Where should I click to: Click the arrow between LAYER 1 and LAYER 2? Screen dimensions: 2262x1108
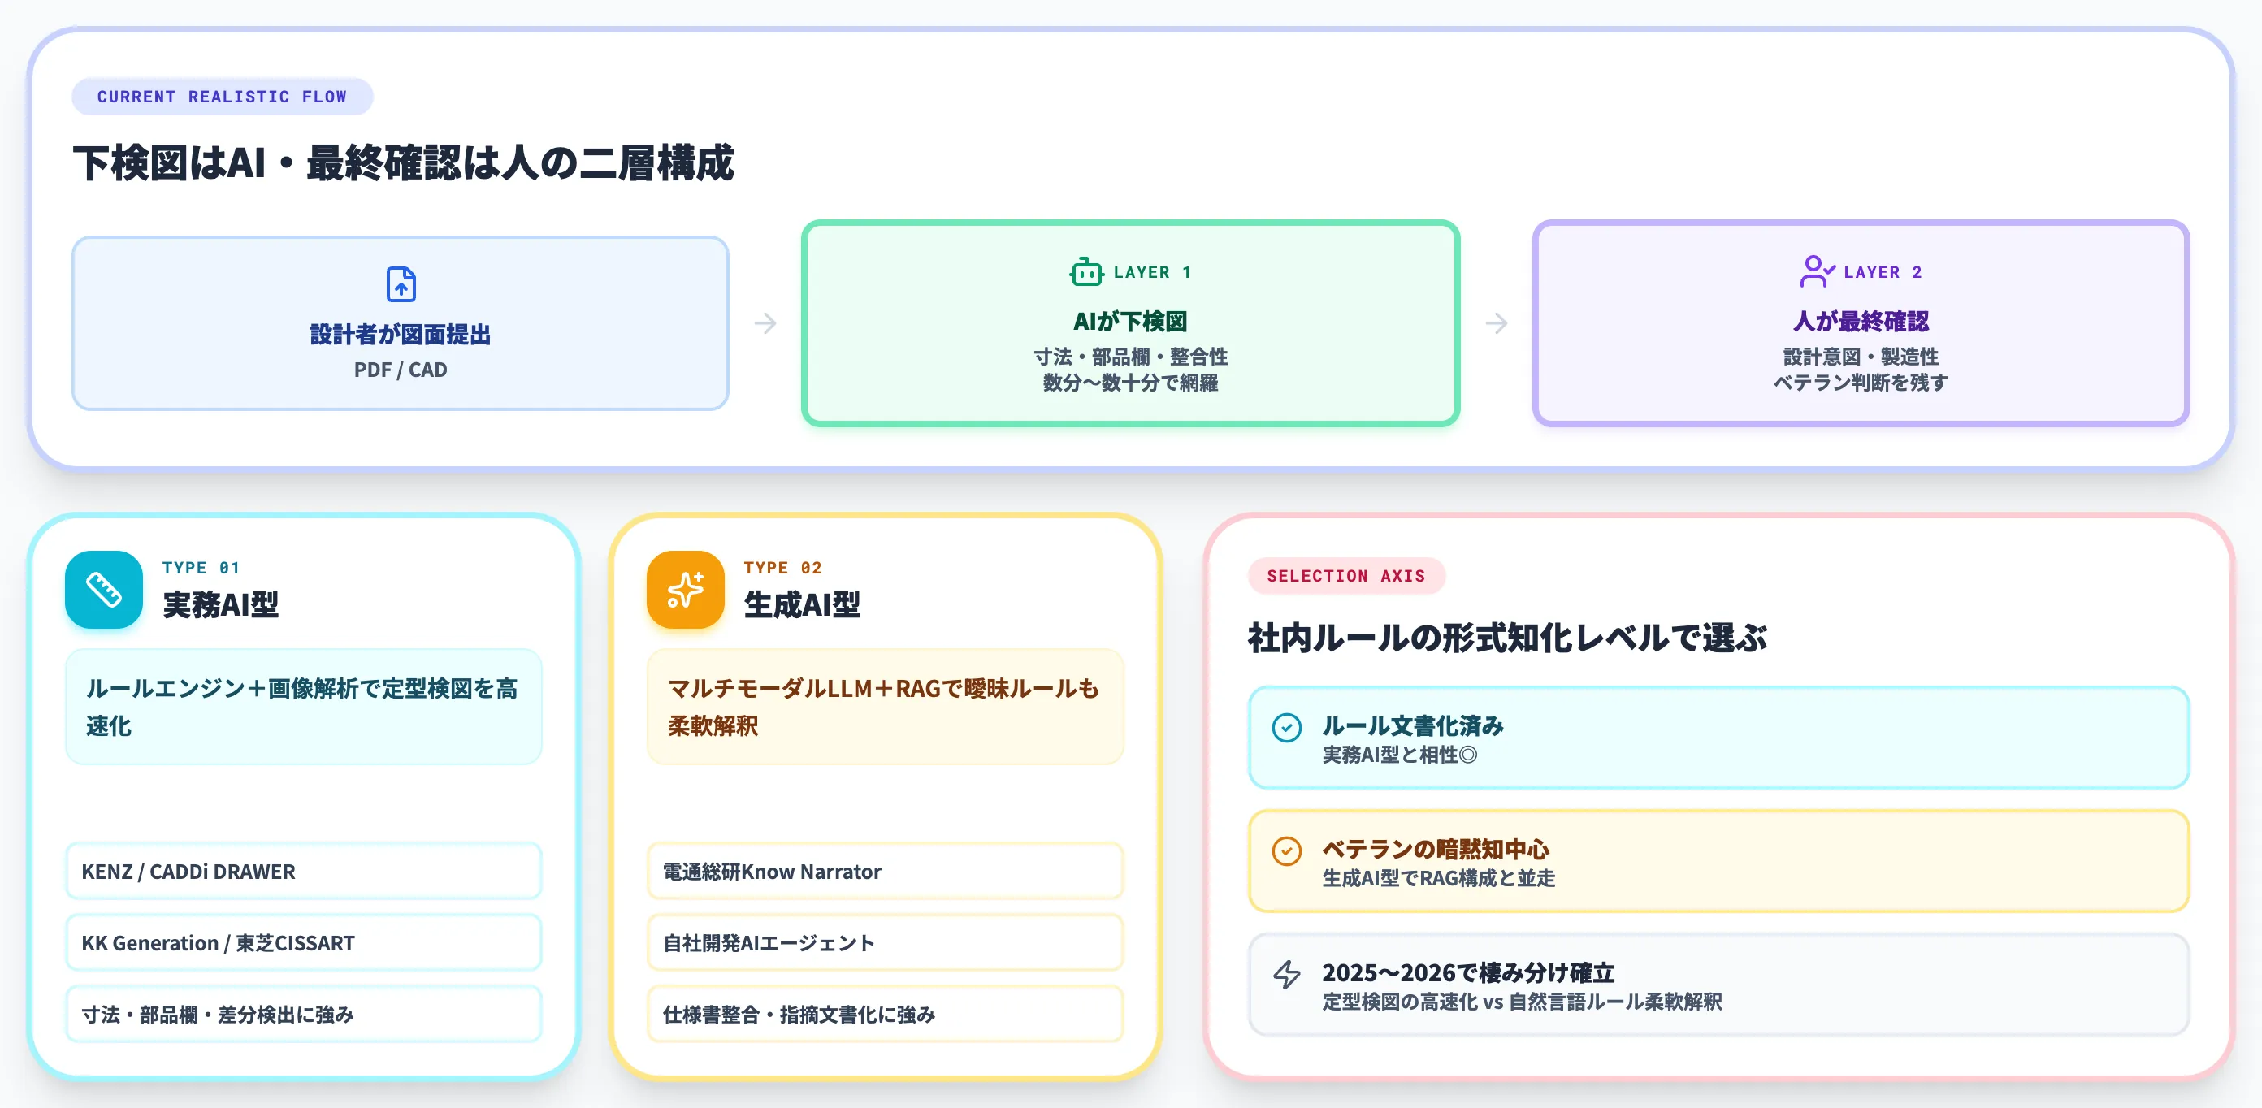pyautogui.click(x=1497, y=323)
